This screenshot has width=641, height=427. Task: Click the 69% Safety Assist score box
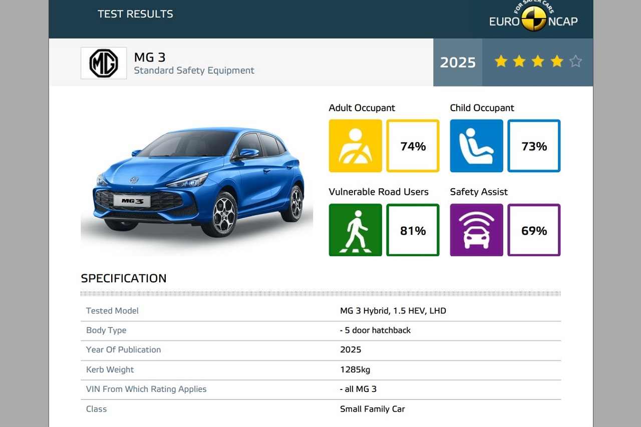point(534,230)
